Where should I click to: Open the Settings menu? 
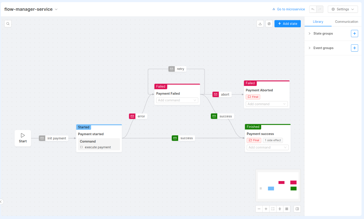(x=343, y=9)
